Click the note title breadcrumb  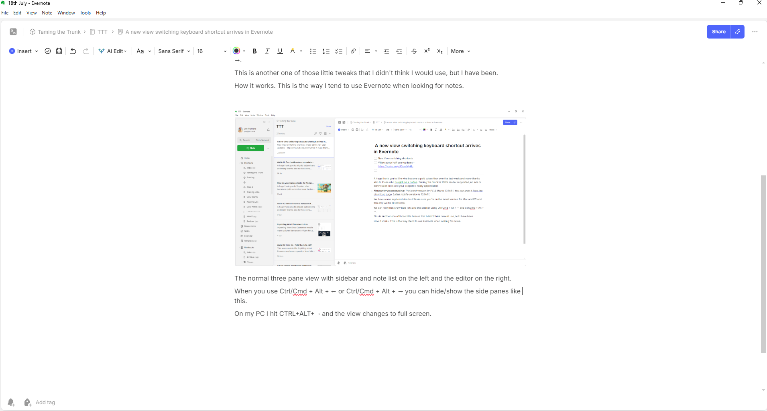click(195, 32)
